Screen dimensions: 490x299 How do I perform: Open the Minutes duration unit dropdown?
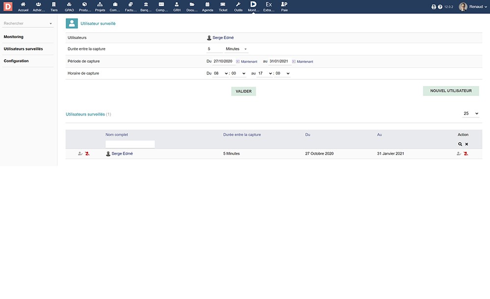tap(236, 49)
